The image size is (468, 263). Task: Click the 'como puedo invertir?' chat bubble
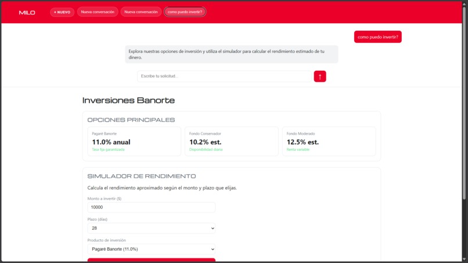point(378,37)
